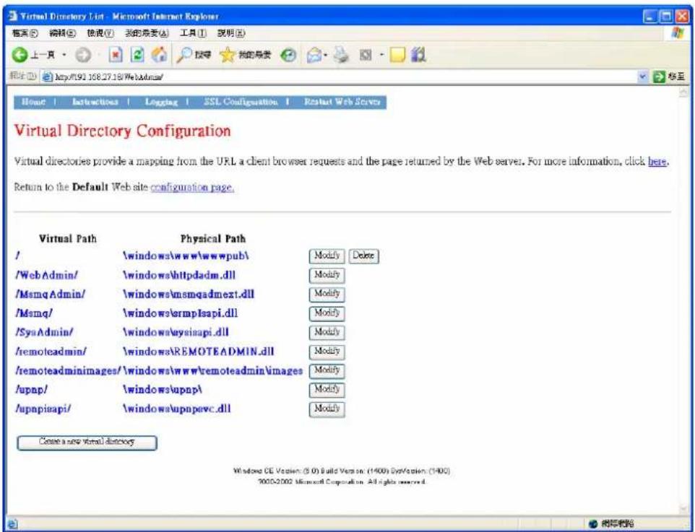Open the View menu (third item)
This screenshot has height=532, width=695.
[100, 33]
